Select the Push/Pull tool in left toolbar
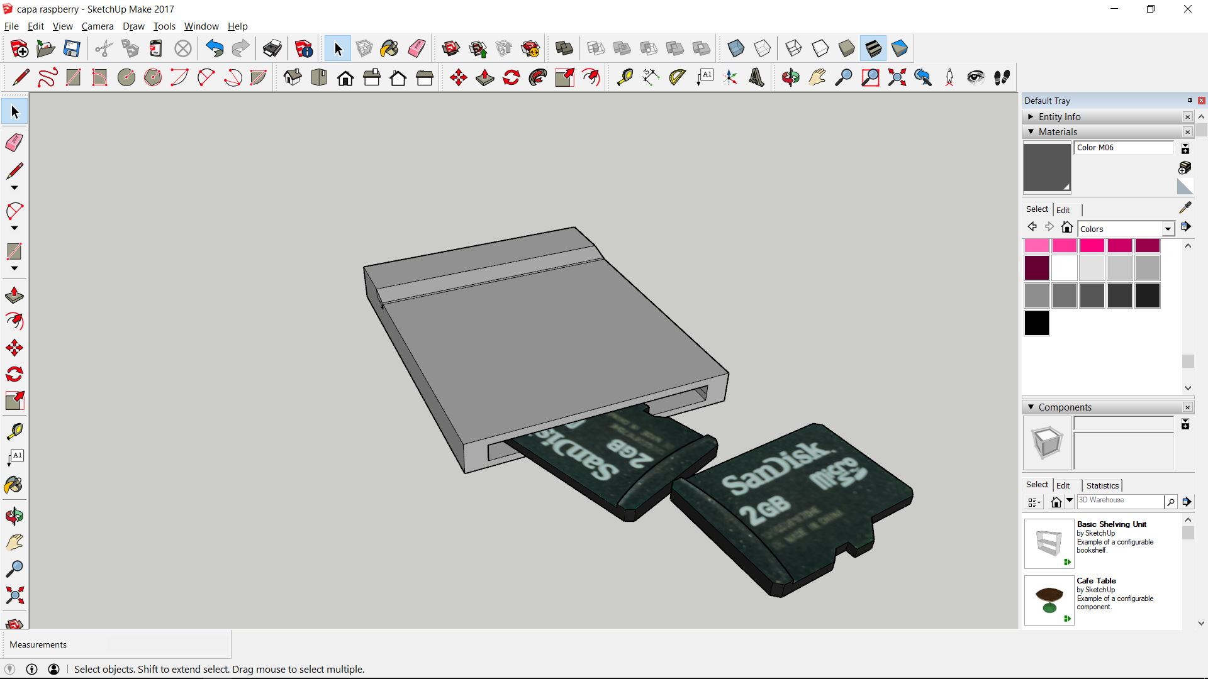Screen dimensions: 1208x679 14,295
